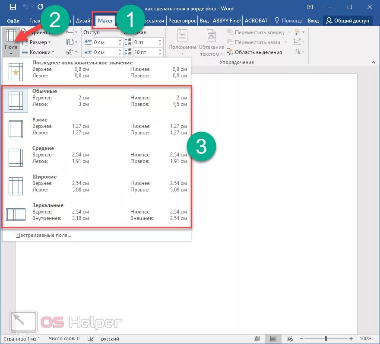Click the spacing after icon
This screenshot has width=380, height=344.
pyautogui.click(x=128, y=52)
